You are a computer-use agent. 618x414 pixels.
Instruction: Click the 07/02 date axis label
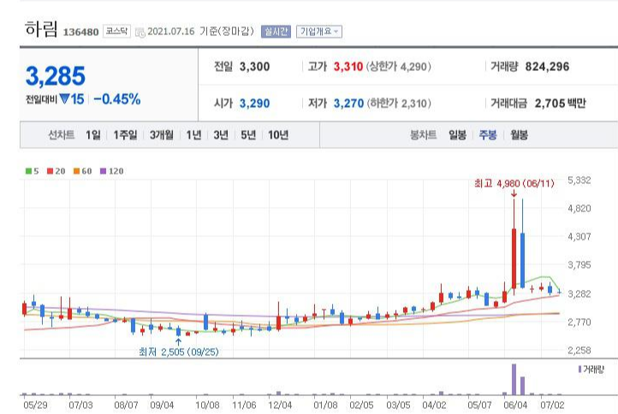(x=552, y=405)
